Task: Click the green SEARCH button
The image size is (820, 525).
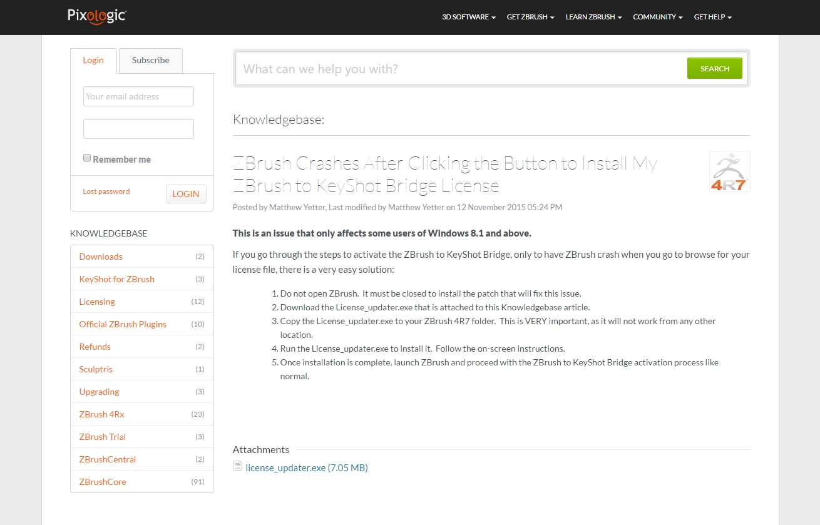Action: click(x=714, y=68)
